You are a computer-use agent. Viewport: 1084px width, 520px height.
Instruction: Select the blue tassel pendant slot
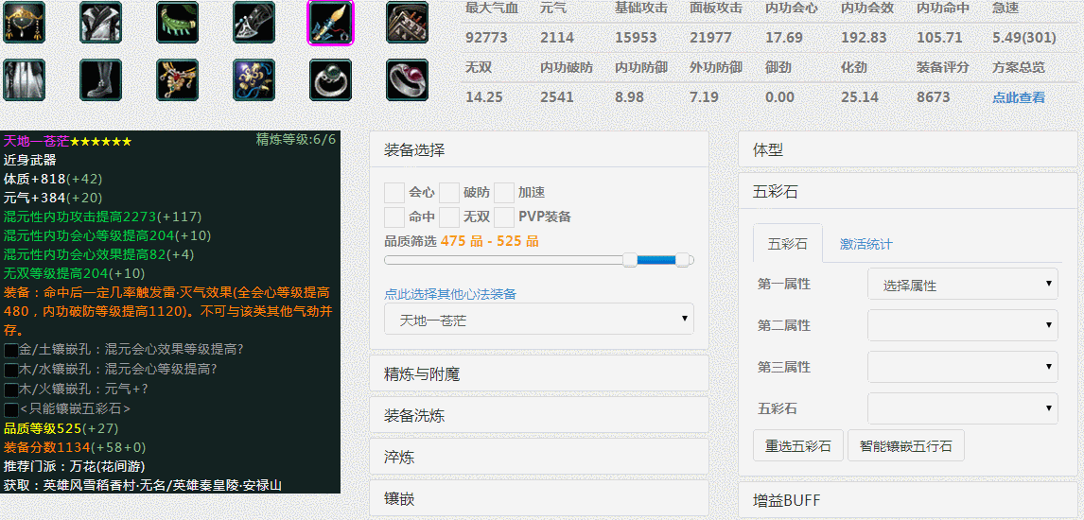pos(254,80)
